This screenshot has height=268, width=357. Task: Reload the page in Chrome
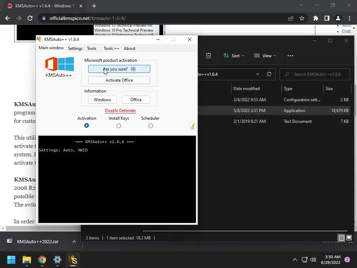tap(30, 18)
